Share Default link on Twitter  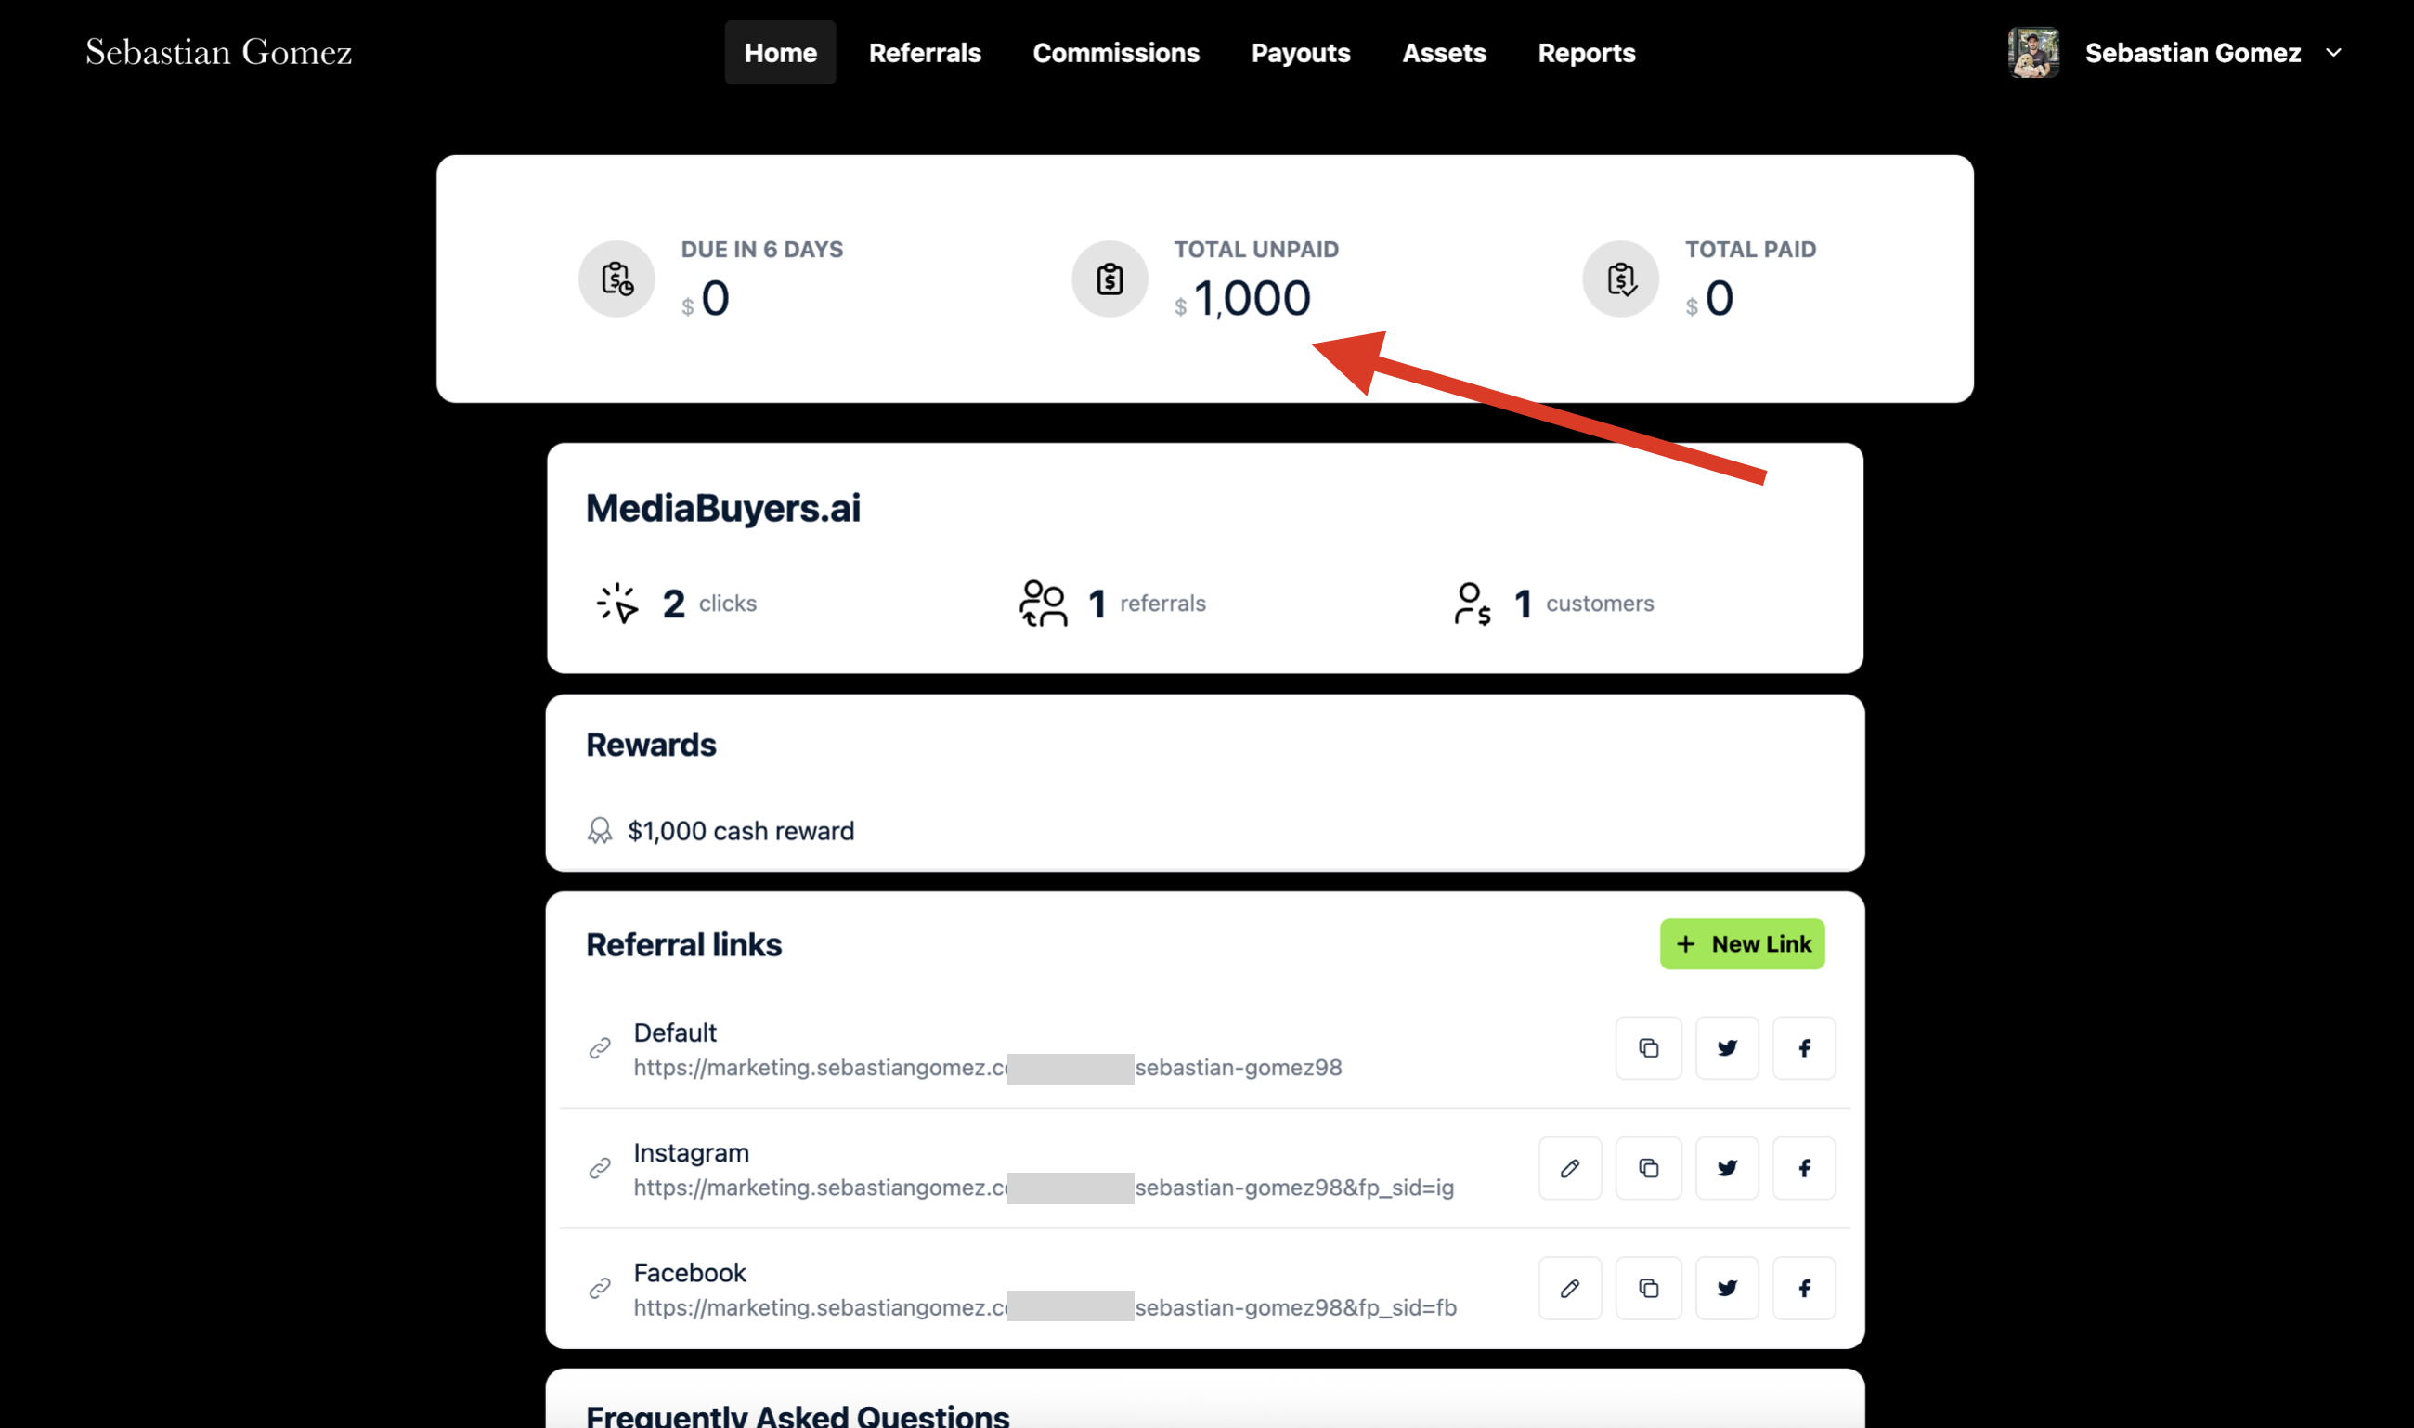tap(1727, 1048)
